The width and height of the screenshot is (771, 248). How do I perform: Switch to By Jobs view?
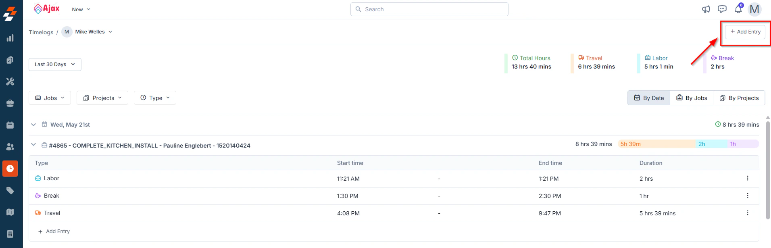point(692,98)
